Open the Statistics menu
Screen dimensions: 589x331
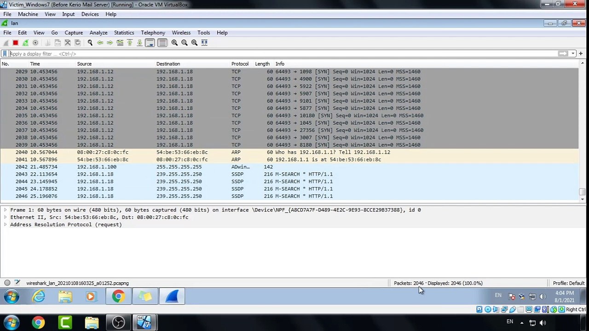coord(124,33)
